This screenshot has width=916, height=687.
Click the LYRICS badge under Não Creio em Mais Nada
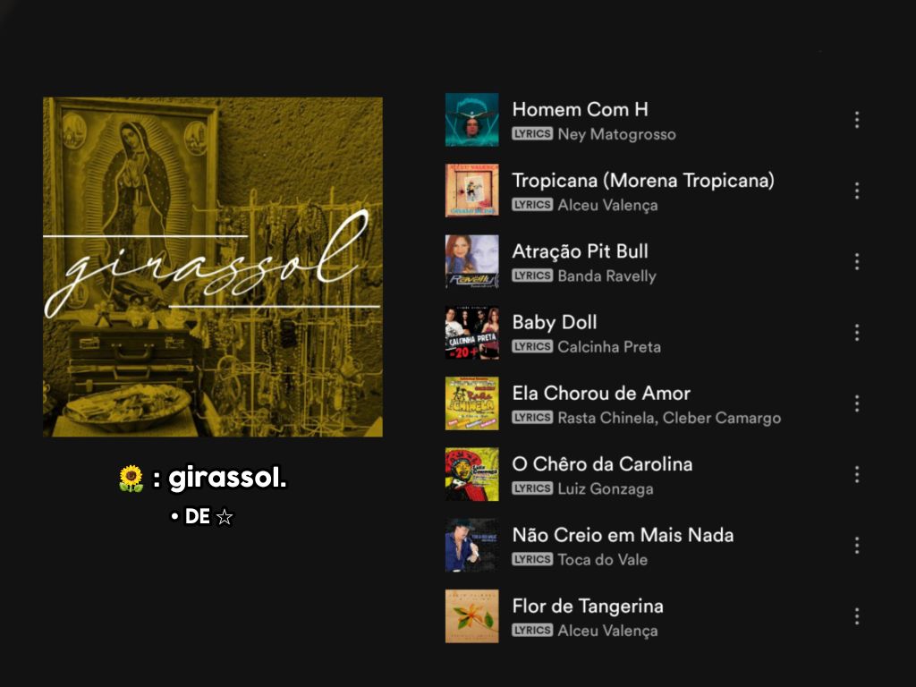point(532,559)
